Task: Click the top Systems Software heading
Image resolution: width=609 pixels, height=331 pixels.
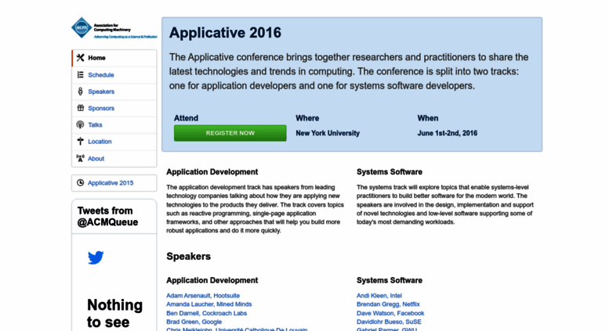Action: point(390,171)
